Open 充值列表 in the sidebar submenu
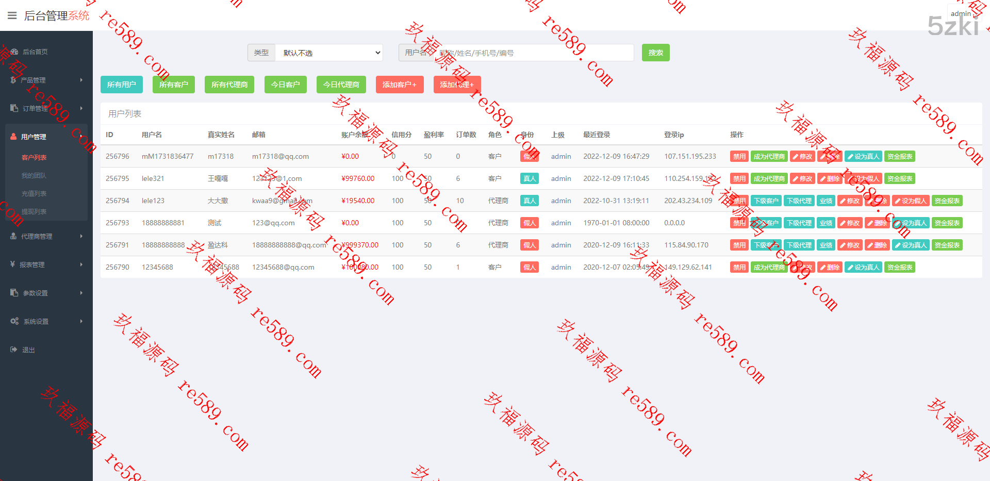Screen dimensions: 990x481 [x=34, y=193]
